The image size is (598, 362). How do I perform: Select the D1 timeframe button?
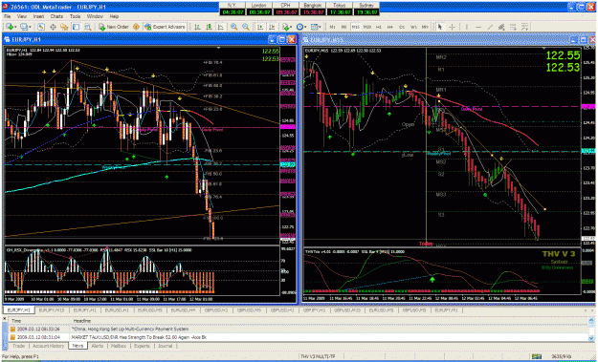point(402,27)
